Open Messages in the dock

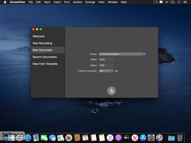(x=52, y=138)
